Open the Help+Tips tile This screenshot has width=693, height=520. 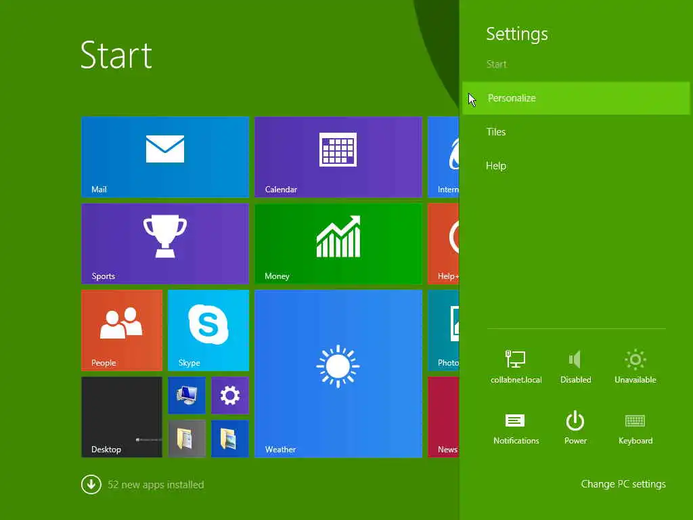click(444, 244)
